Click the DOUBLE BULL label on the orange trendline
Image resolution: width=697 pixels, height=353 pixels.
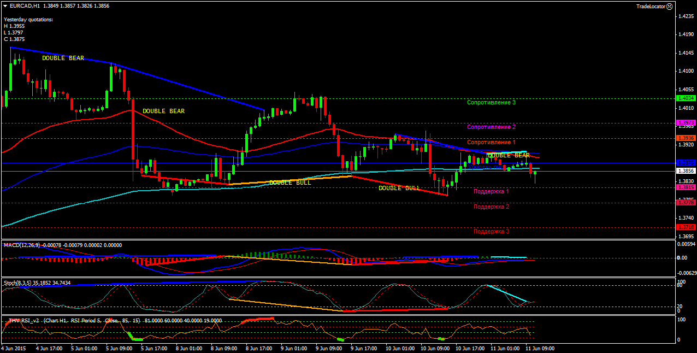click(290, 183)
